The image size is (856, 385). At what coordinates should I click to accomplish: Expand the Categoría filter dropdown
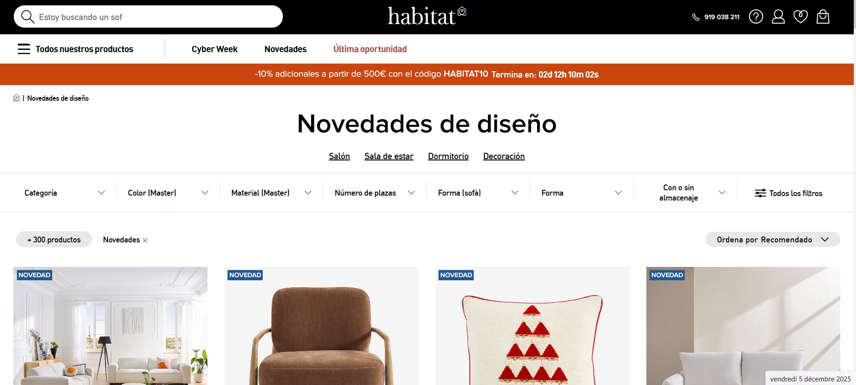[65, 192]
